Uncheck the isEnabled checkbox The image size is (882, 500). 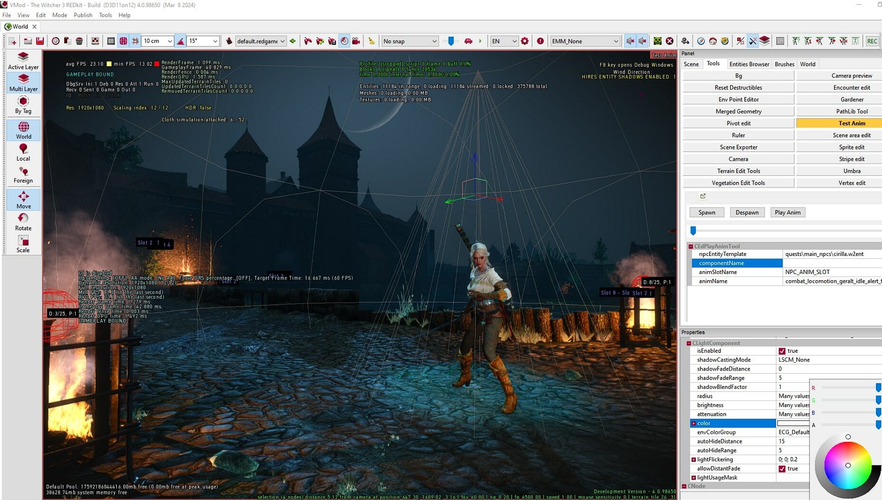click(782, 351)
